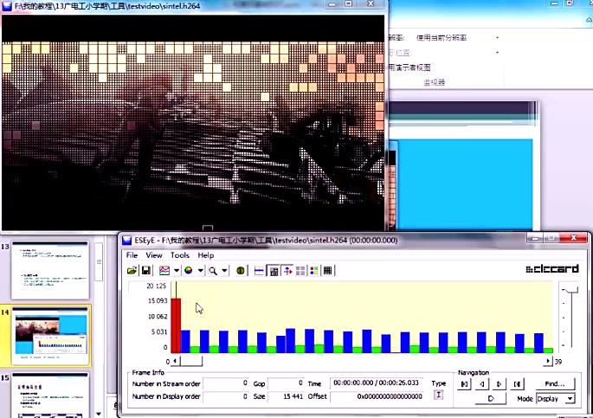Click the sintel.h264 video window title icon
593x418 pixels.
point(6,6)
